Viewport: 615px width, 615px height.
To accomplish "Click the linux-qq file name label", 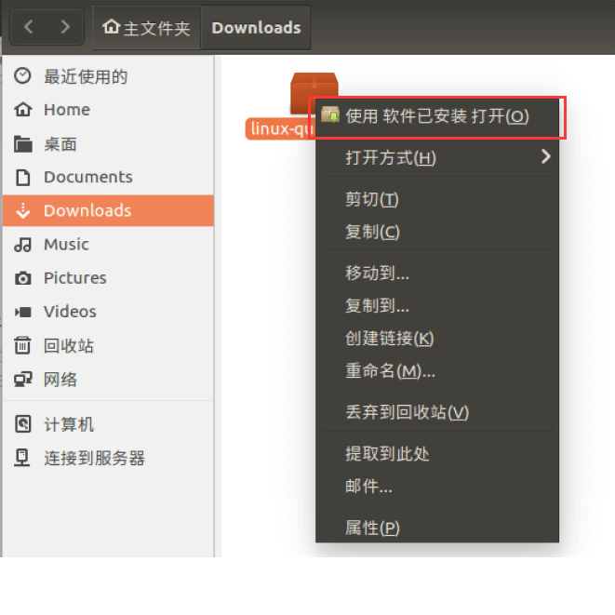I will 280,128.
